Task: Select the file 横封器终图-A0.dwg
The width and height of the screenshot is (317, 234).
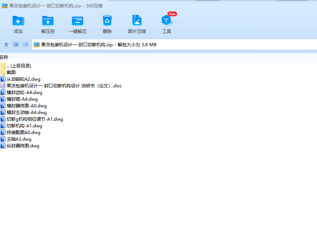Action: [23, 106]
